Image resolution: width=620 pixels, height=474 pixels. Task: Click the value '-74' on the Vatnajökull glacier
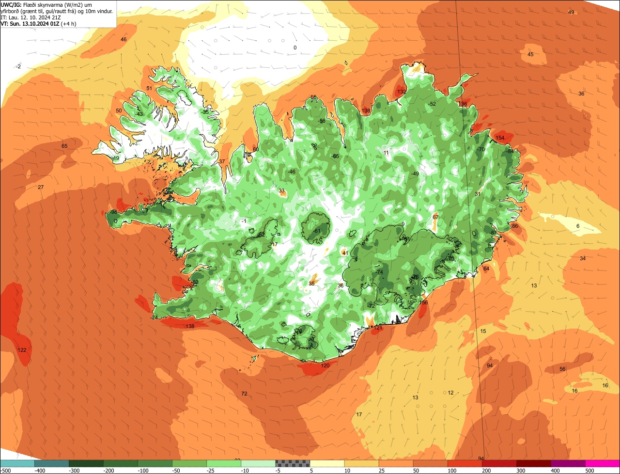379,272
